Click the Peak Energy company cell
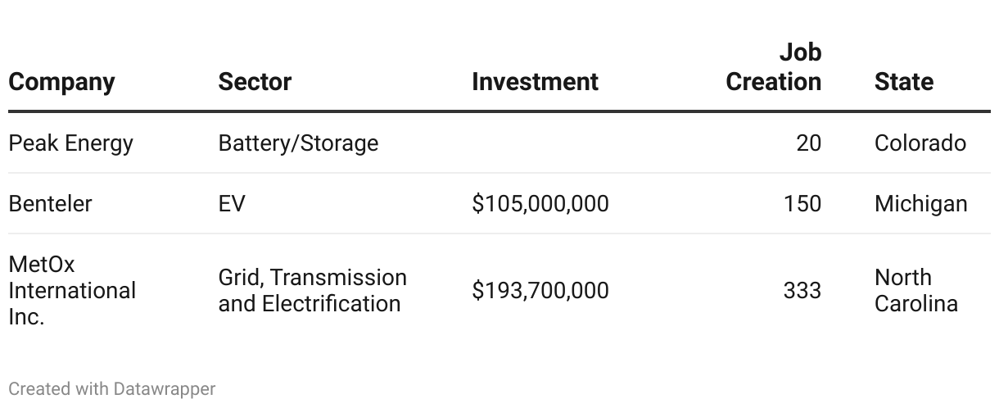The width and height of the screenshot is (999, 408). (70, 143)
